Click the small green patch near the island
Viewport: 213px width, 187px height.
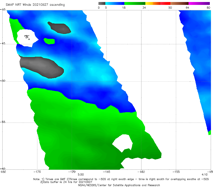point(49,41)
